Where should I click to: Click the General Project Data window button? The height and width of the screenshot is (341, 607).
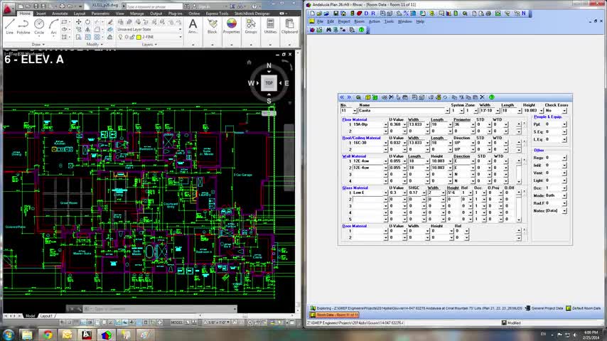[546, 308]
